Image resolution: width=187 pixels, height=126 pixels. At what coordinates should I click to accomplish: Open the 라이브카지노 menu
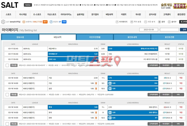(x=66, y=15)
